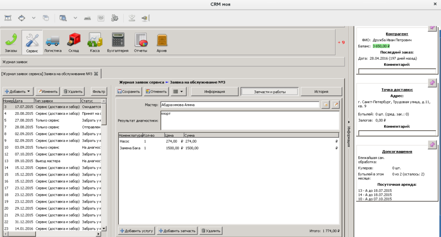
Task: Select the Замена Бака row
Action: tap(229, 148)
